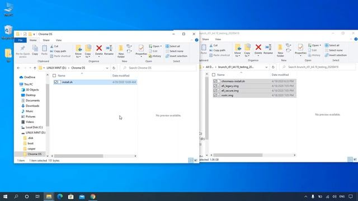Click New folder in brunch window ribbon

280,50
